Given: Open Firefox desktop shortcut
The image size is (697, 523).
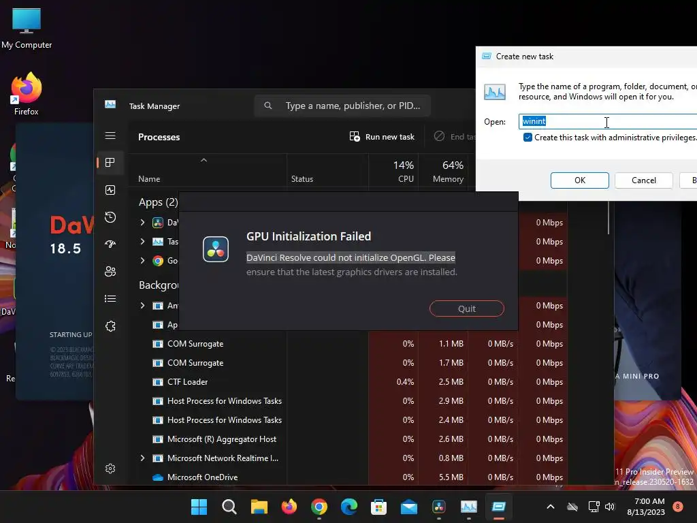Looking at the screenshot, I should 27,94.
